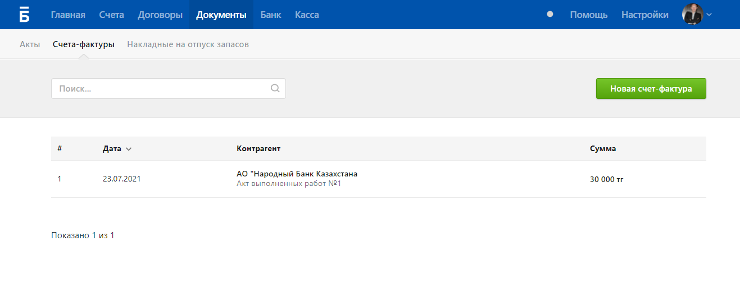
Task: Click the row number 1 cell
Action: pos(60,179)
